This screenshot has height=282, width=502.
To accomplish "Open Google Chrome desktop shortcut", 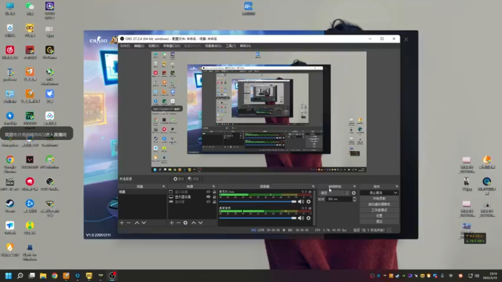I will pos(10,164).
